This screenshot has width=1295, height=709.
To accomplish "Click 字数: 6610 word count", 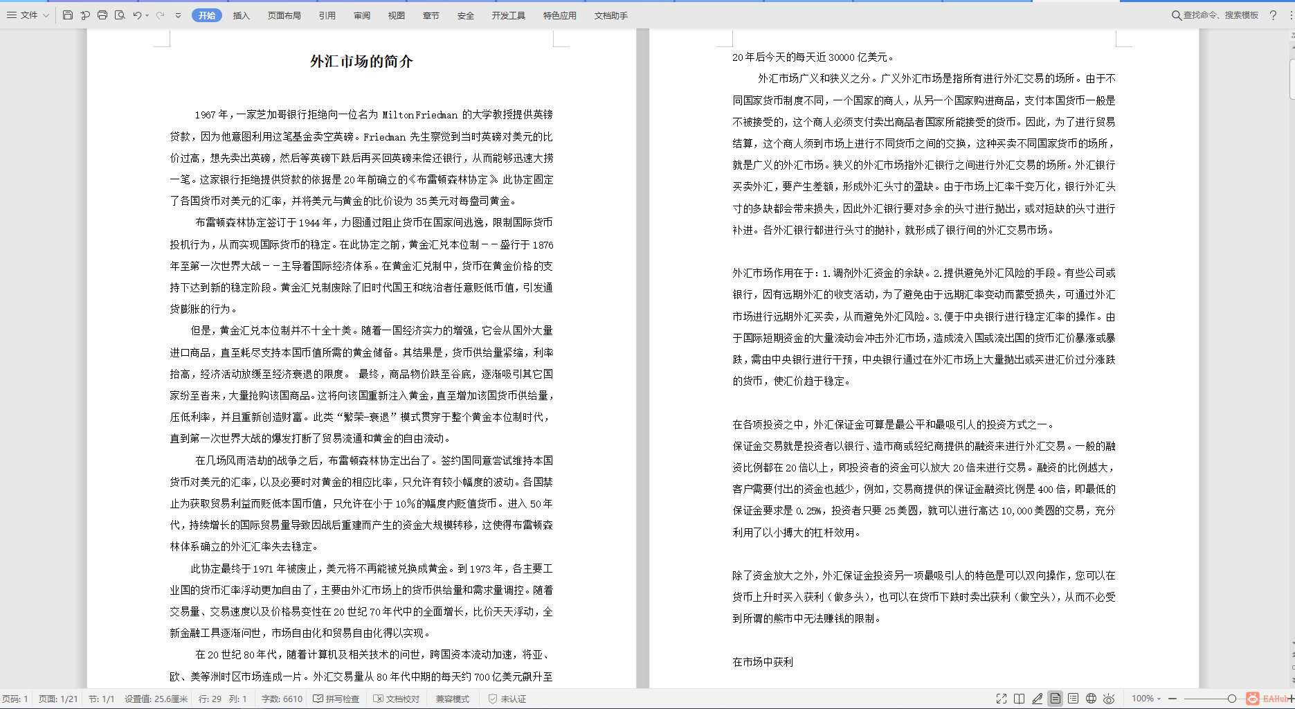I will 282,699.
